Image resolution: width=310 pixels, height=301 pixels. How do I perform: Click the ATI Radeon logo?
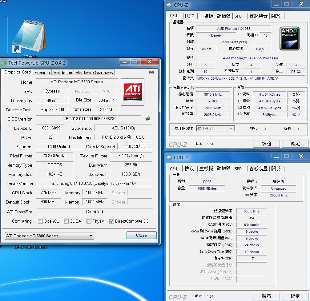point(133,92)
